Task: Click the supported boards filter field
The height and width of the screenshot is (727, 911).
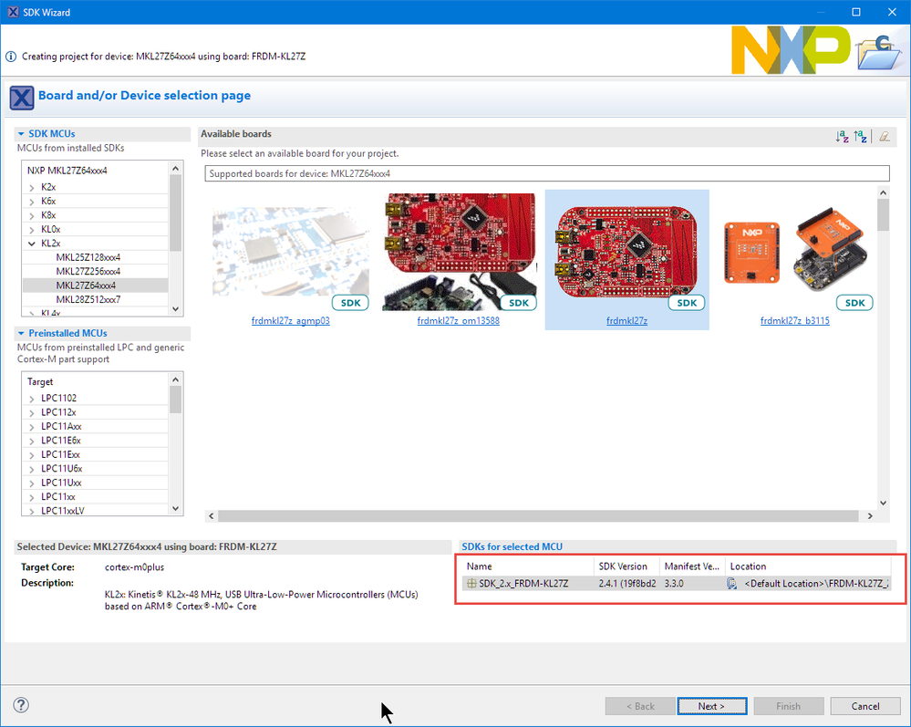Action: click(x=547, y=173)
